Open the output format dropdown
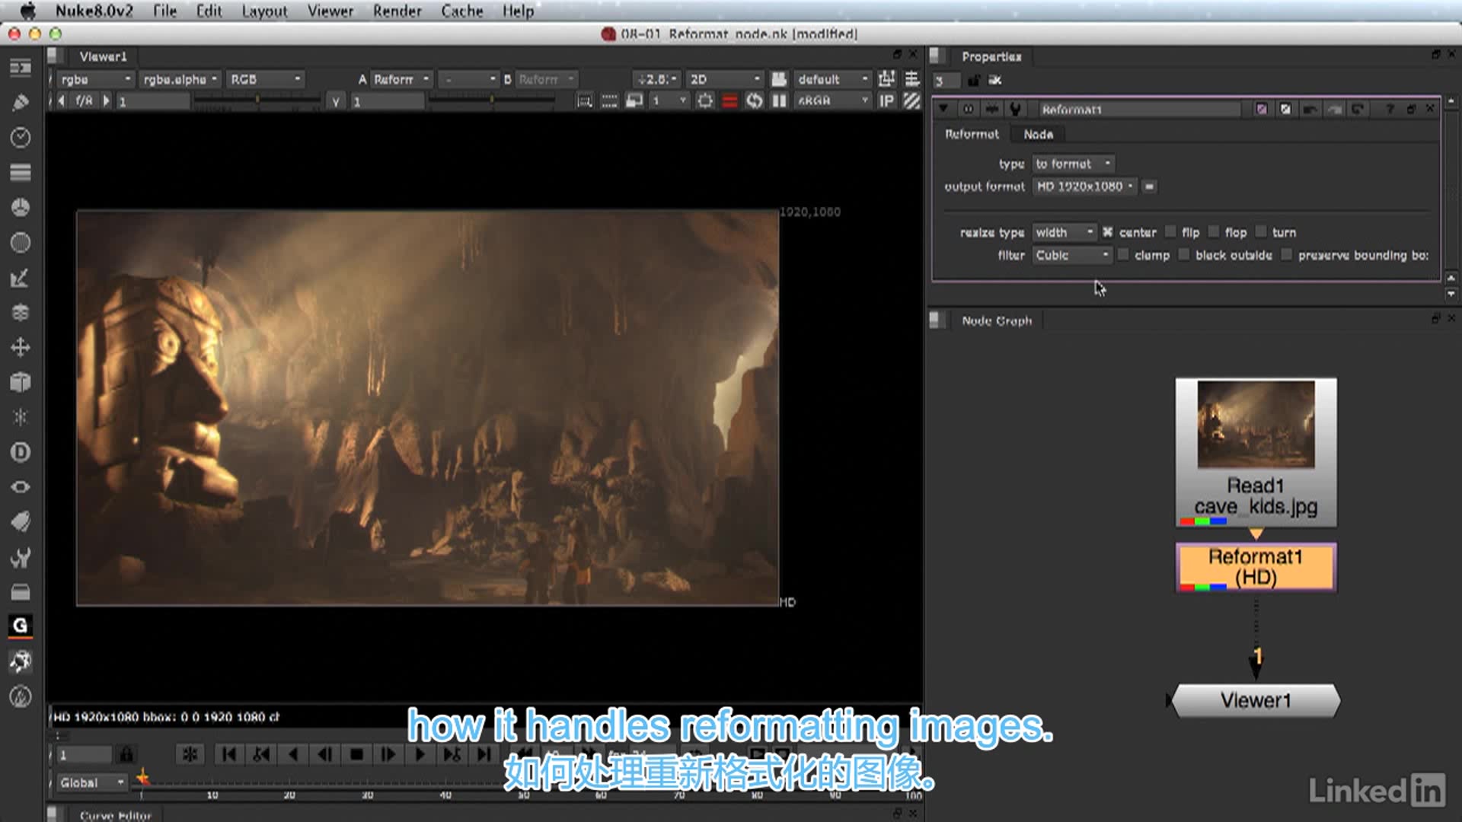This screenshot has width=1462, height=822. pos(1084,186)
